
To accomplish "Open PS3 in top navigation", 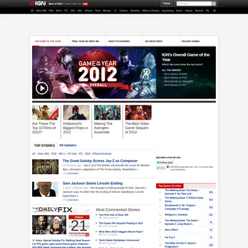I will pos(51,11).
